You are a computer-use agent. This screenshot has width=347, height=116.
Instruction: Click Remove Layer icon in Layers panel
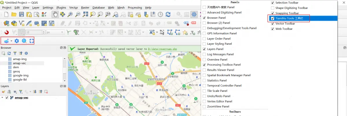pyautogui.click(x=46, y=91)
